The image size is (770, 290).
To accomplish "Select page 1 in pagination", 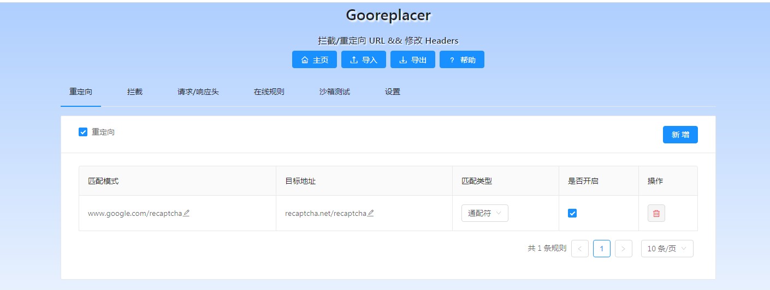I will (602, 249).
